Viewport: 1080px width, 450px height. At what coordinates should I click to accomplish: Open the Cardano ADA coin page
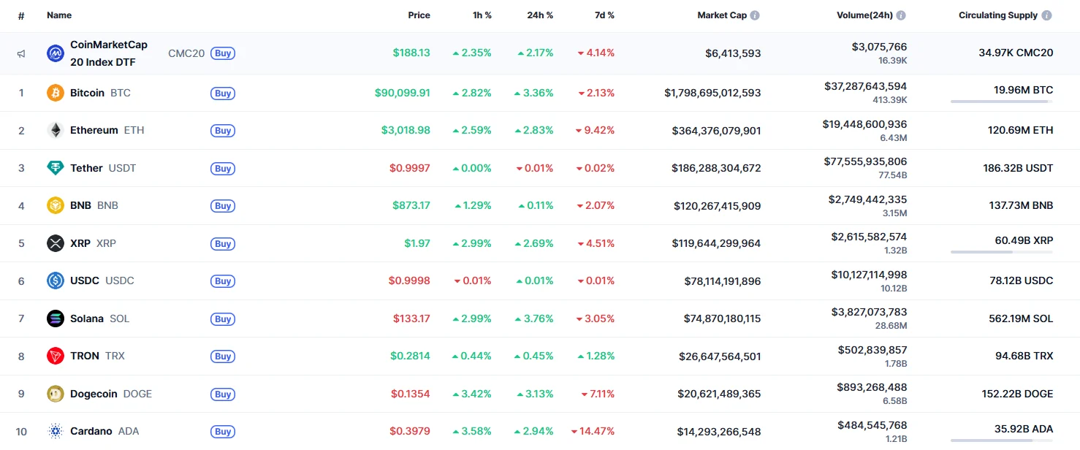(91, 431)
